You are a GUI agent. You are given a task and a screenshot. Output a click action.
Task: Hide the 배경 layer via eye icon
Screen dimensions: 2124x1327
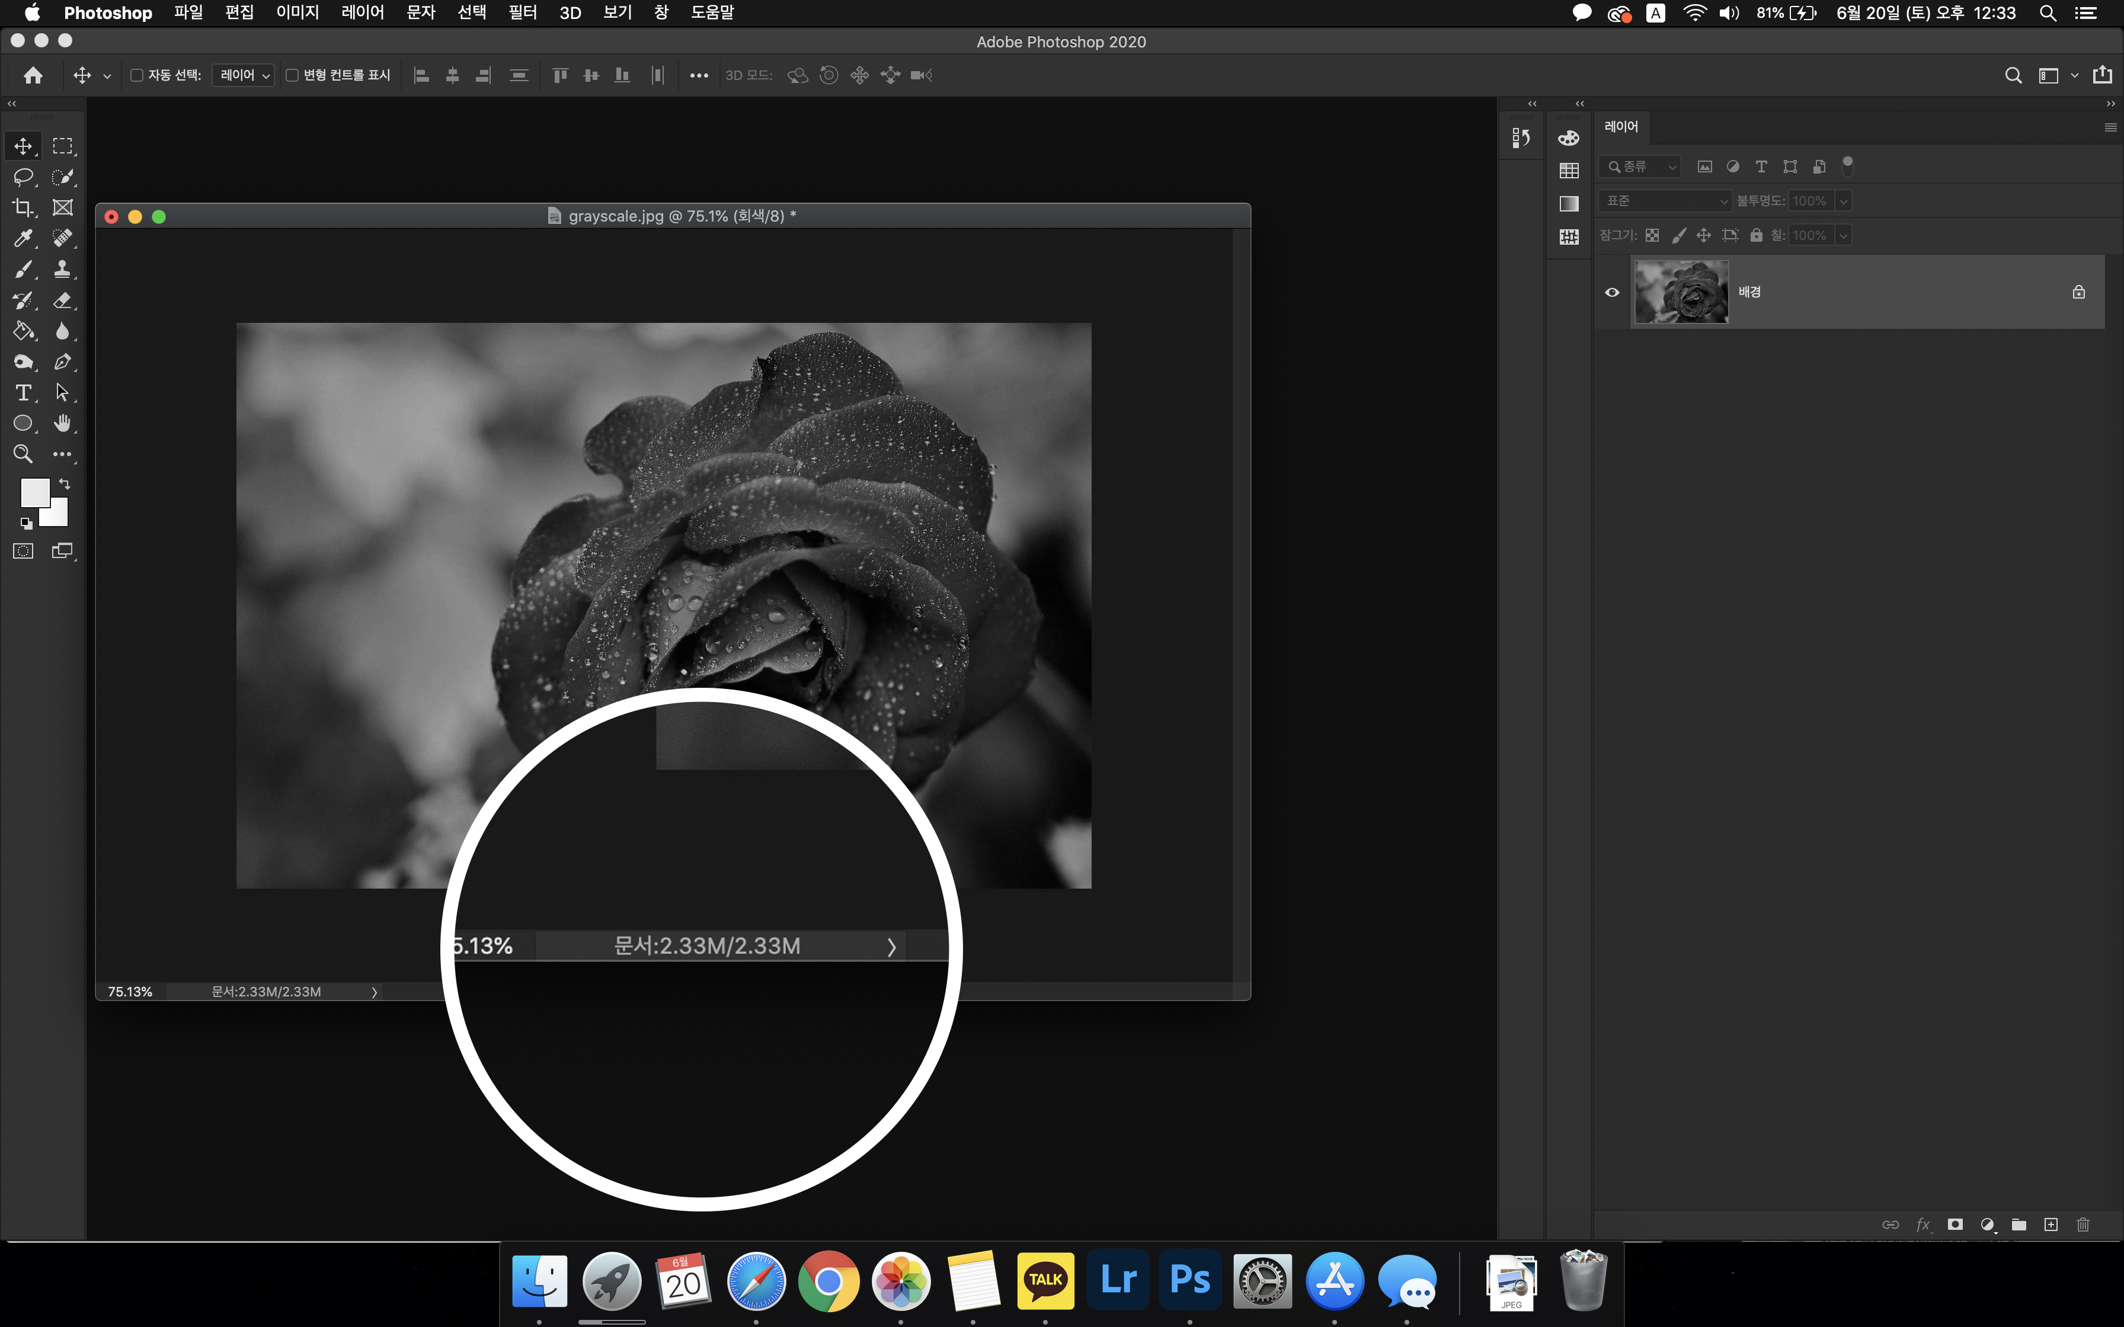(1613, 292)
